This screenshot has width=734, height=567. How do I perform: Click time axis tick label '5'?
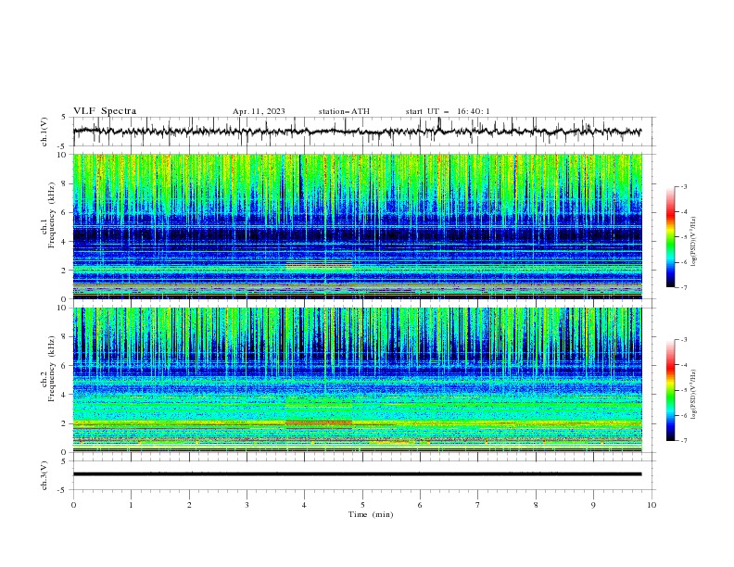point(362,505)
